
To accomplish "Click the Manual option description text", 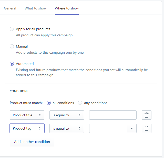I will coord(50,53).
